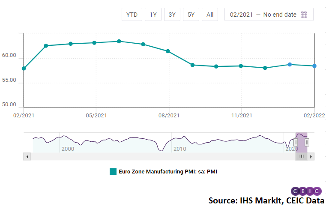
Task: Grab the left navigator range handle
Action: [296, 142]
